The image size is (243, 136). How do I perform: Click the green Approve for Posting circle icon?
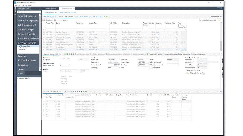point(148,54)
